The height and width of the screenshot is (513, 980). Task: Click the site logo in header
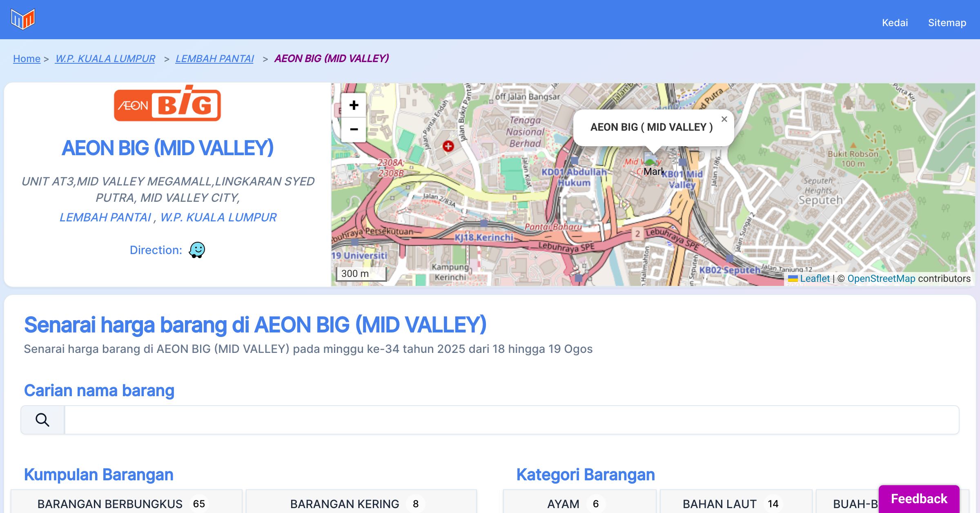pos(23,19)
